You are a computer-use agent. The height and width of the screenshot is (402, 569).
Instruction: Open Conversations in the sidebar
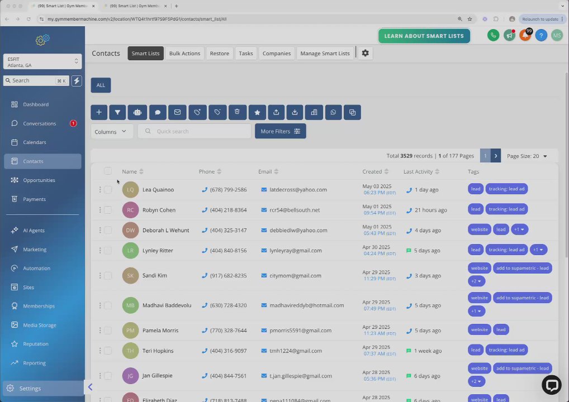click(x=42, y=123)
